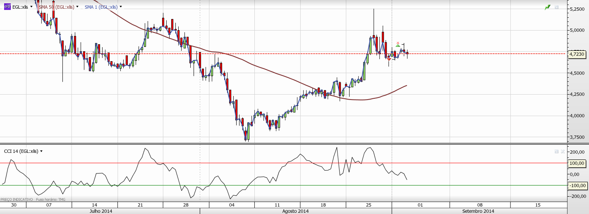Select the EGL:xlis instrument label

click(x=20, y=7)
